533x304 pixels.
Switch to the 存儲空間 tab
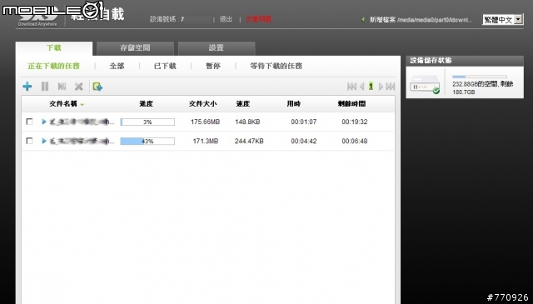point(135,48)
